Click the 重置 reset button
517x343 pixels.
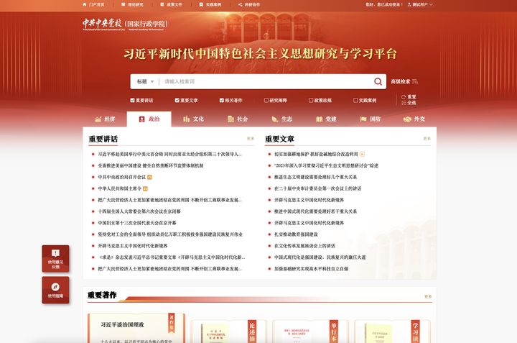409,97
